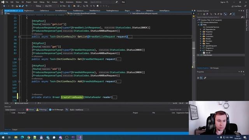Open the Debug menu
This screenshot has width=249, height=140.
[42, 2]
